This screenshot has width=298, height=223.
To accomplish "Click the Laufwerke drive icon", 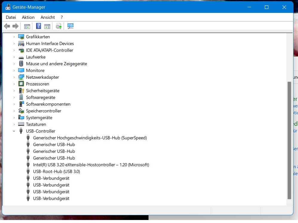I will [x=21, y=57].
